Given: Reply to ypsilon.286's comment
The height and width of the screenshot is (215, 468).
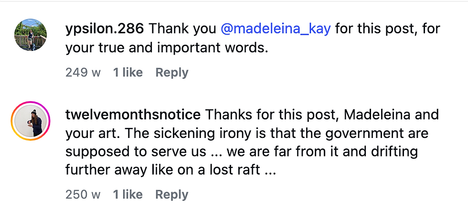Looking at the screenshot, I should (x=172, y=73).
